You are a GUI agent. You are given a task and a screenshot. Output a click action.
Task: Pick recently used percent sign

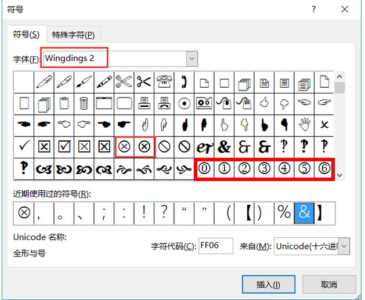click(284, 213)
